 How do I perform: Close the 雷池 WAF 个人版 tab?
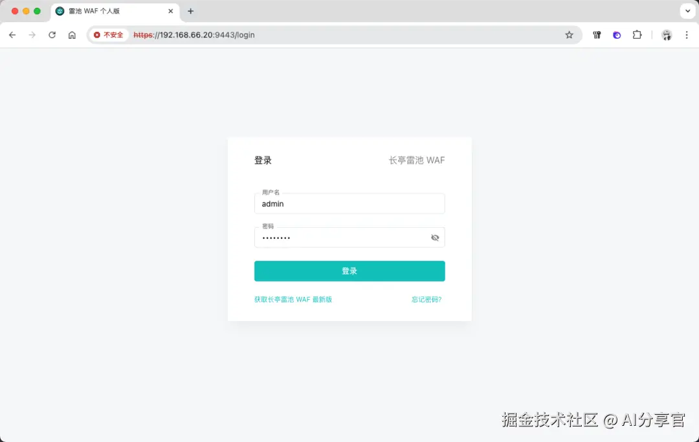point(170,11)
